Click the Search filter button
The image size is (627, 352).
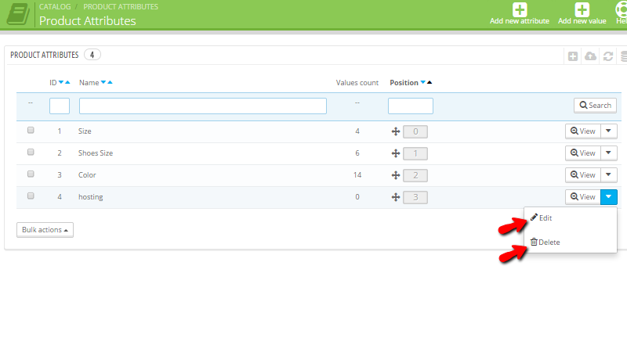point(595,106)
